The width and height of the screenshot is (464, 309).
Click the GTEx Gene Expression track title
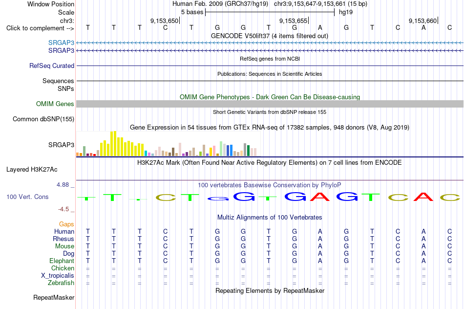(270, 128)
